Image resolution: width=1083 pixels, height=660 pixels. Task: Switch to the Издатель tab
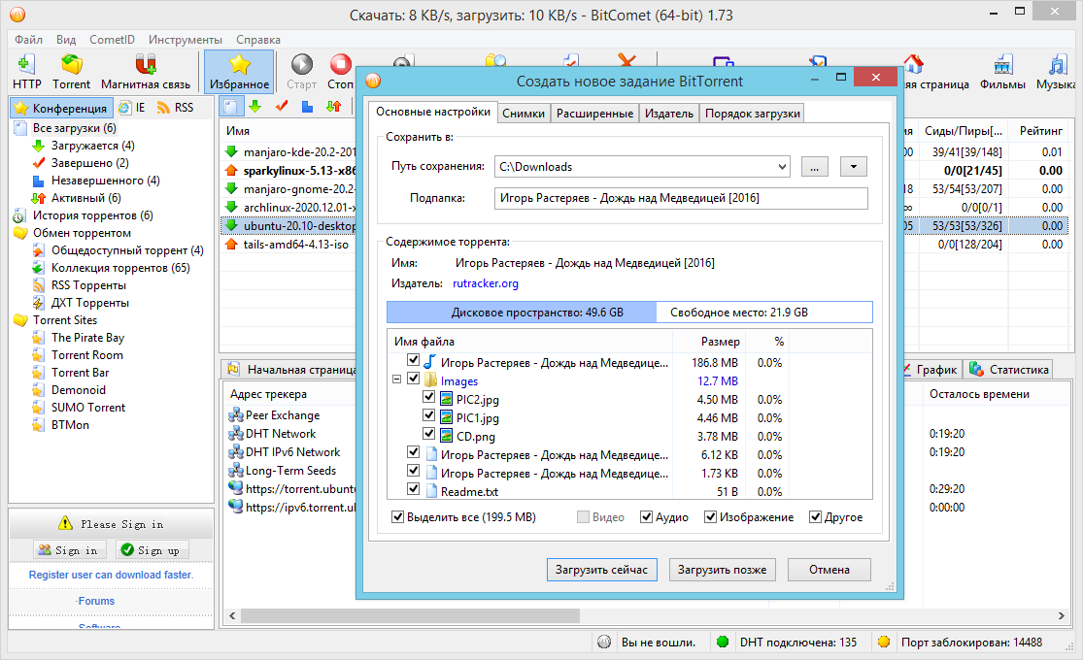[668, 114]
